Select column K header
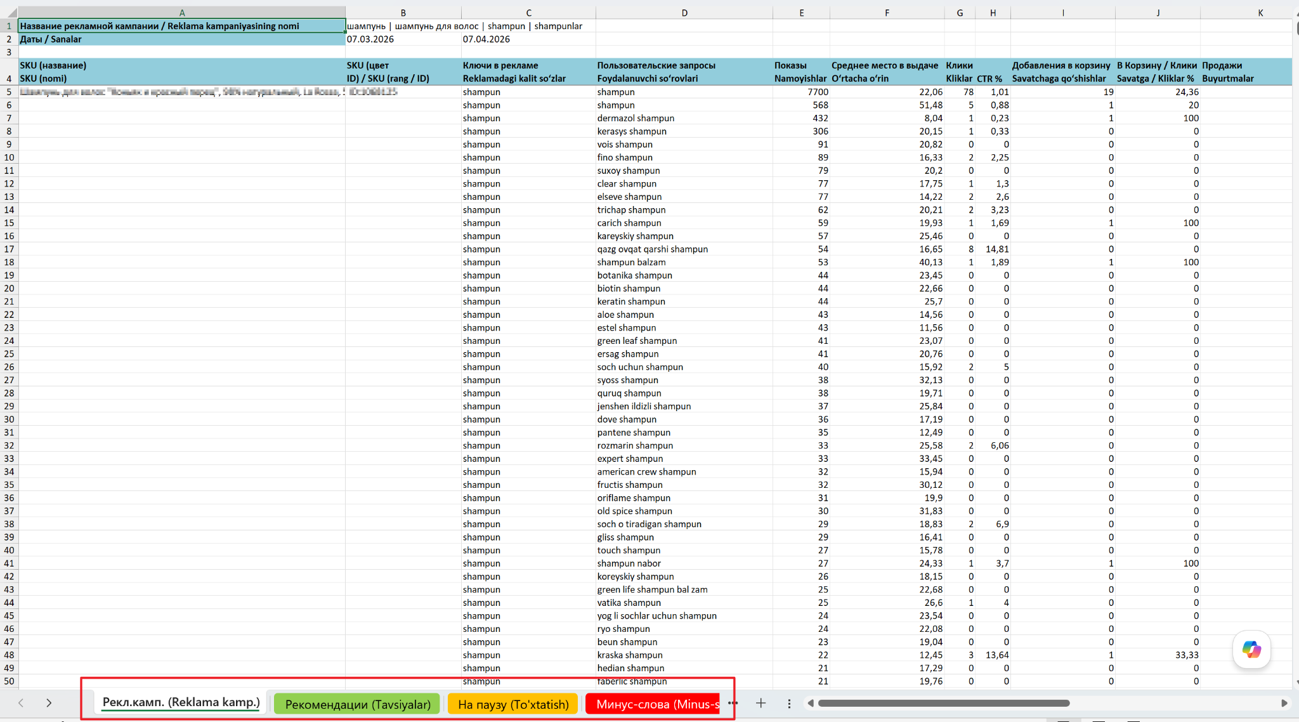 pyautogui.click(x=1246, y=13)
